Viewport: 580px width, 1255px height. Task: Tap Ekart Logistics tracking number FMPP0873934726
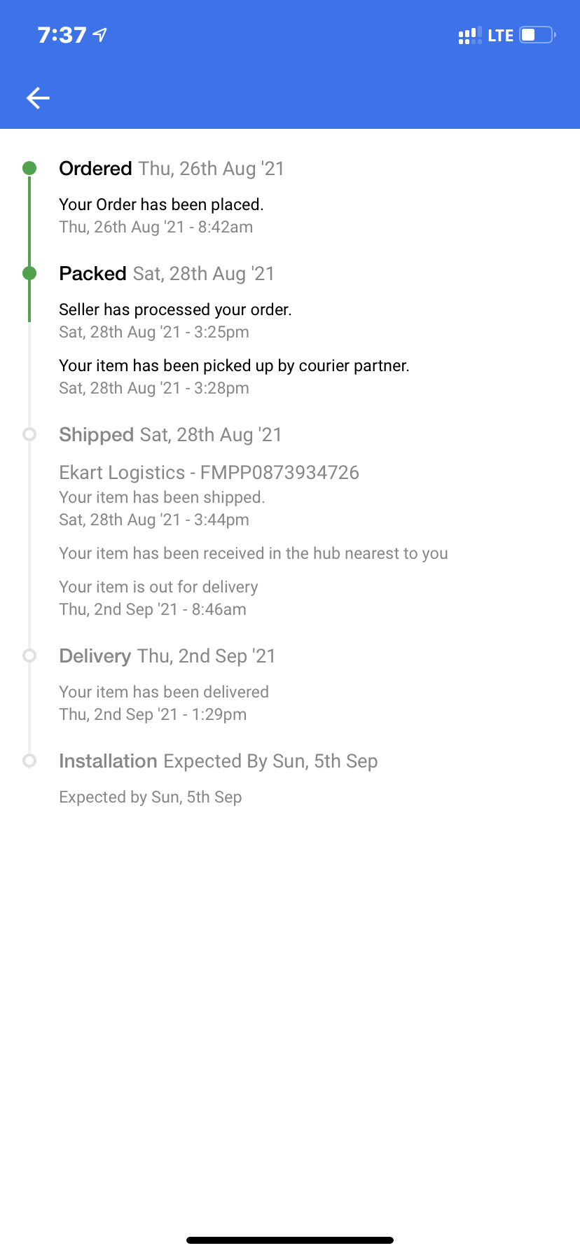pos(209,473)
